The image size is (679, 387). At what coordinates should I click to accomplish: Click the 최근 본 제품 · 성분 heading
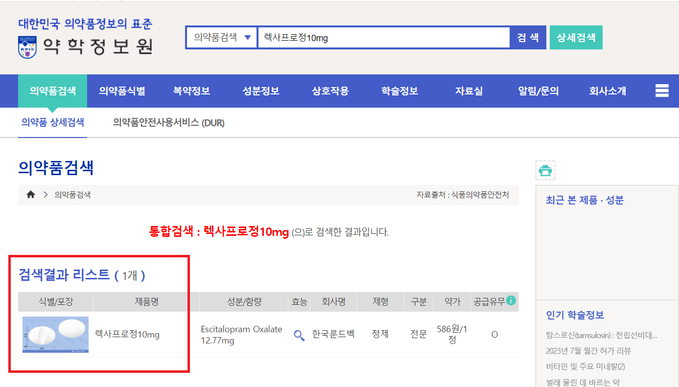tap(585, 200)
